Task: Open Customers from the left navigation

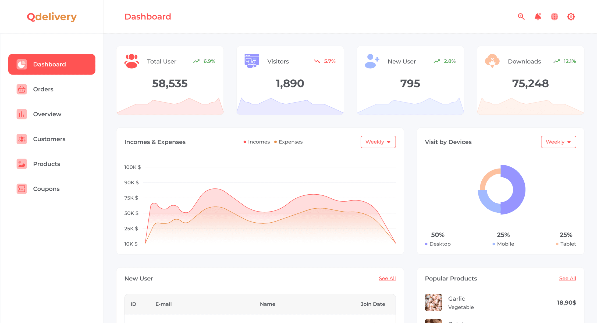Action: pos(49,139)
